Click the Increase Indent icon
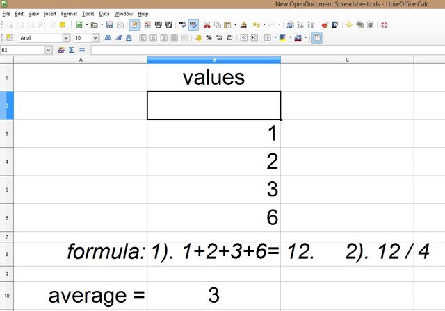This screenshot has width=445, height=311. tap(254, 37)
